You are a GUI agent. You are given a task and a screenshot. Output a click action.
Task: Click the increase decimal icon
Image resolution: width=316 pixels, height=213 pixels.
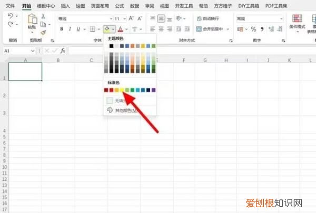271,29
